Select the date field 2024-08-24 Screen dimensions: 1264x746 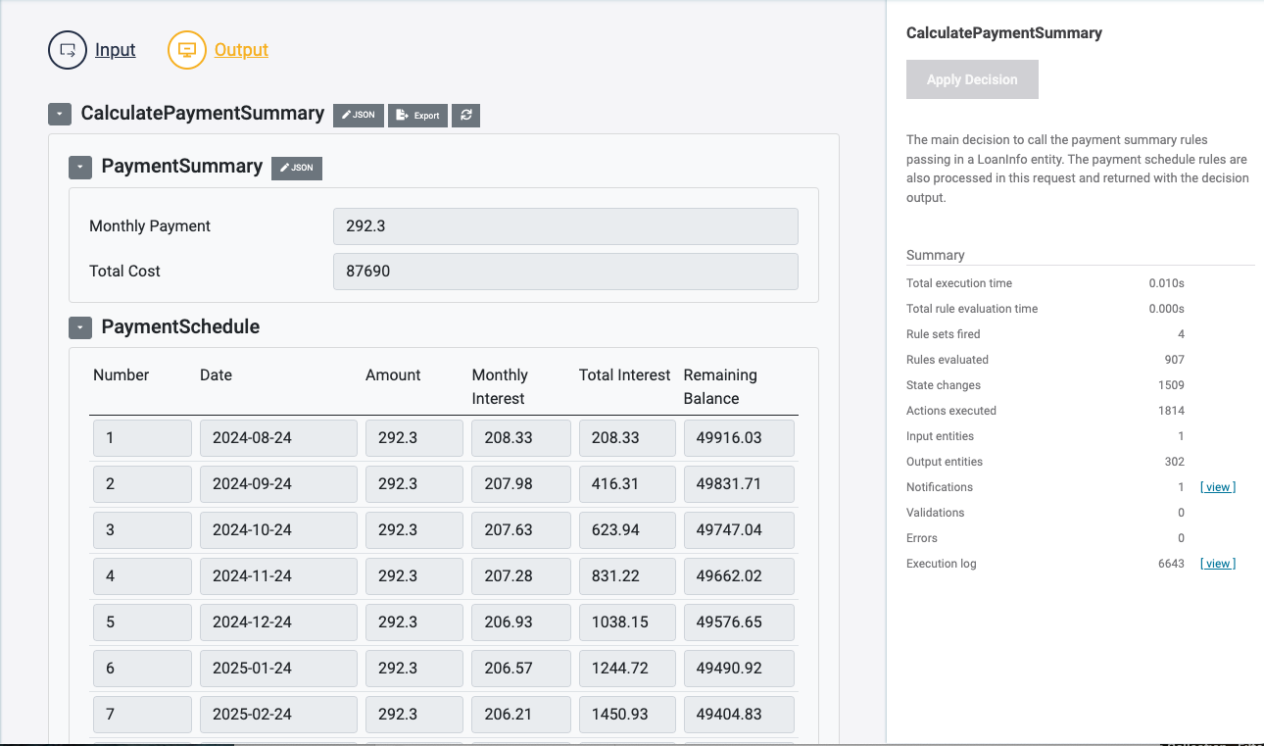coord(278,438)
